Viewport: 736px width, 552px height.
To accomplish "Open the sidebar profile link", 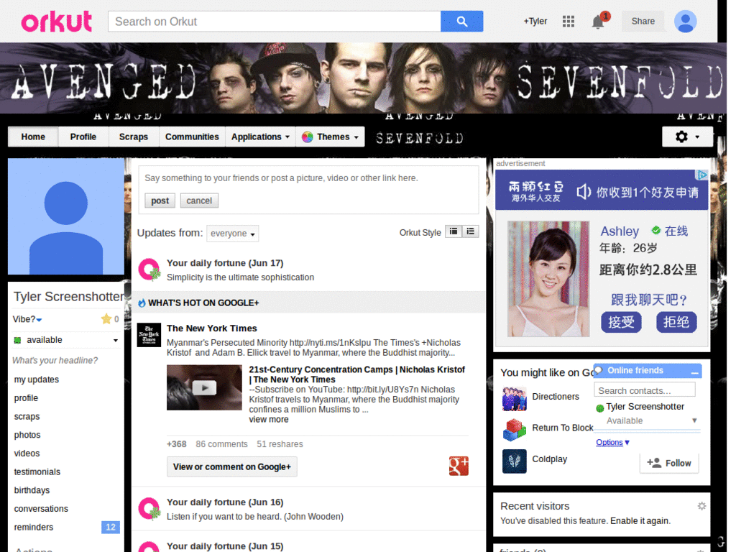I will tap(26, 398).
